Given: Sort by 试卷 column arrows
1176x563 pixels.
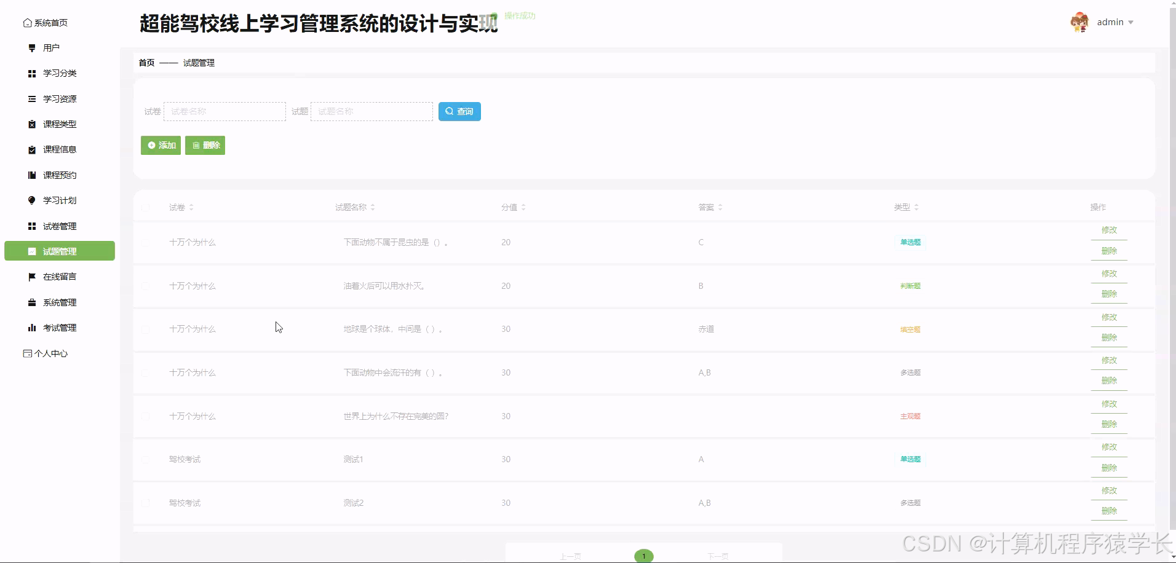Looking at the screenshot, I should (x=191, y=208).
